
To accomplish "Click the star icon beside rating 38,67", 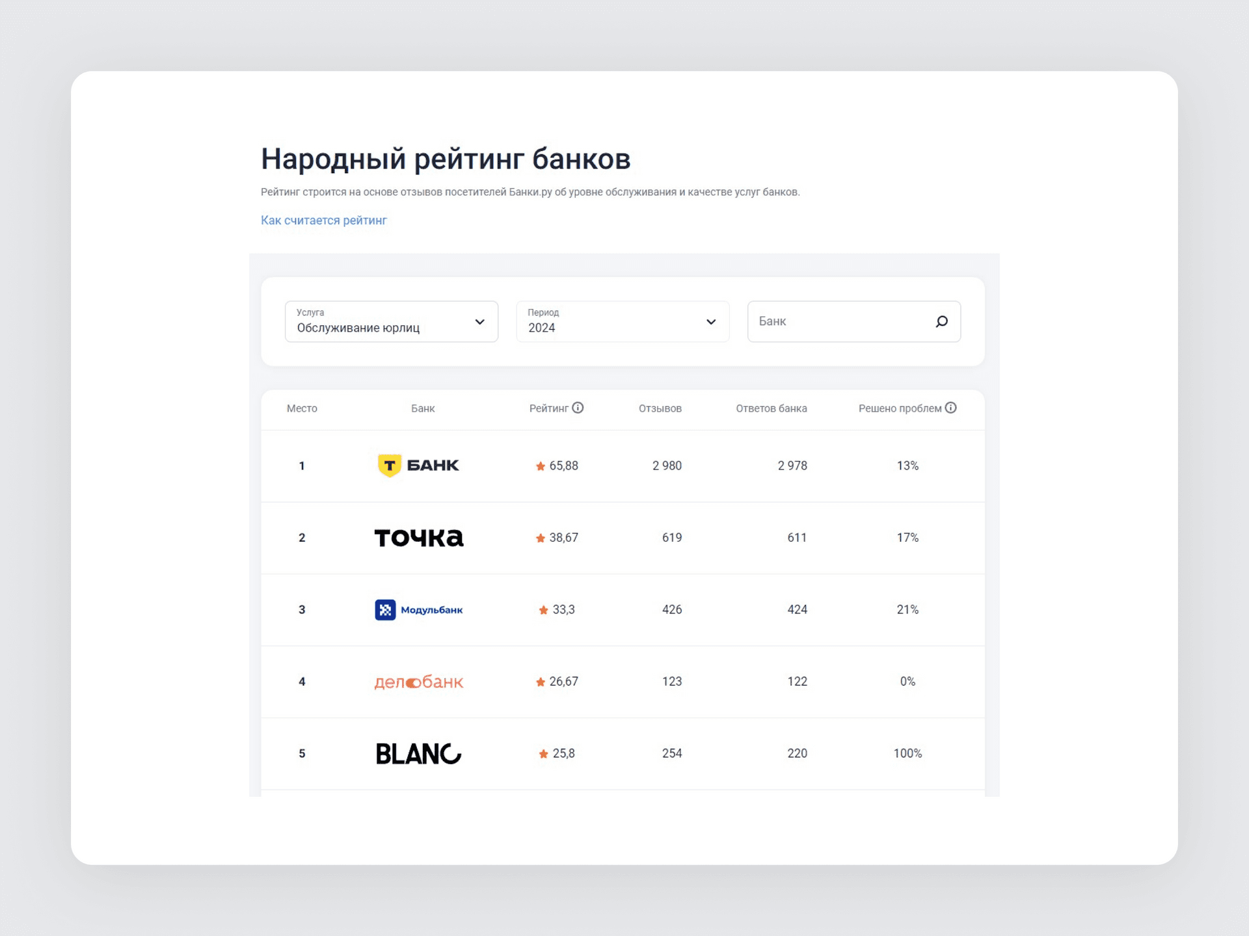I will (540, 538).
